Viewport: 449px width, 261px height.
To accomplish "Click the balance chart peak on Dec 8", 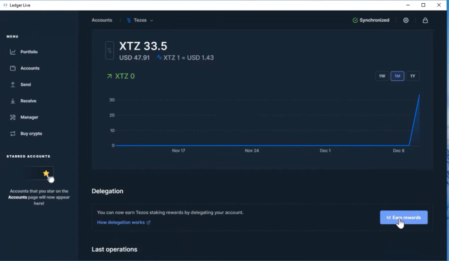I will [x=419, y=95].
